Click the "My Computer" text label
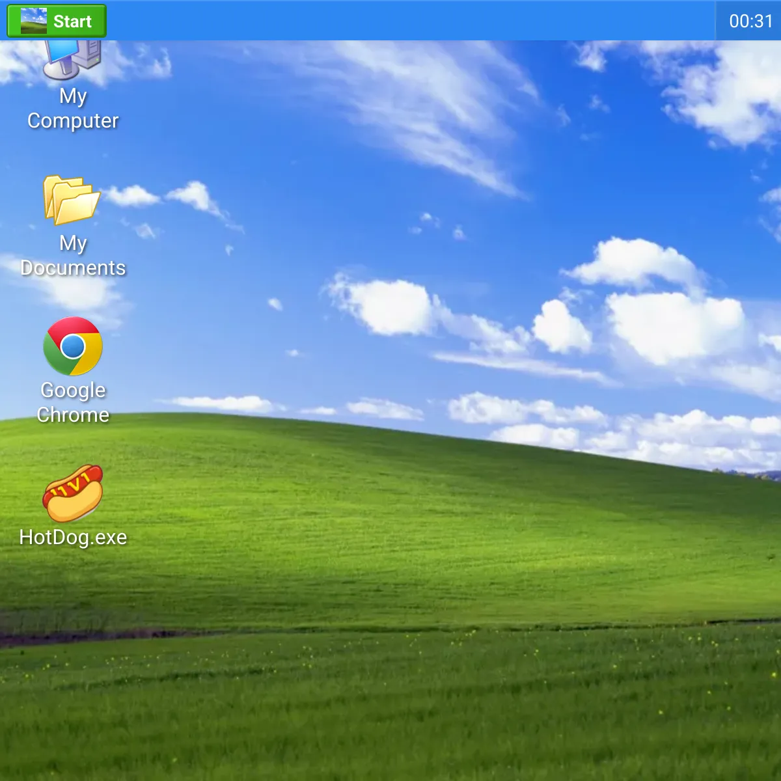 [x=73, y=108]
